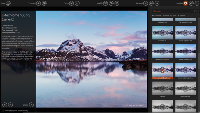Zoom to 1:1 actual size
The image size is (200, 113).
[x=77, y=3]
